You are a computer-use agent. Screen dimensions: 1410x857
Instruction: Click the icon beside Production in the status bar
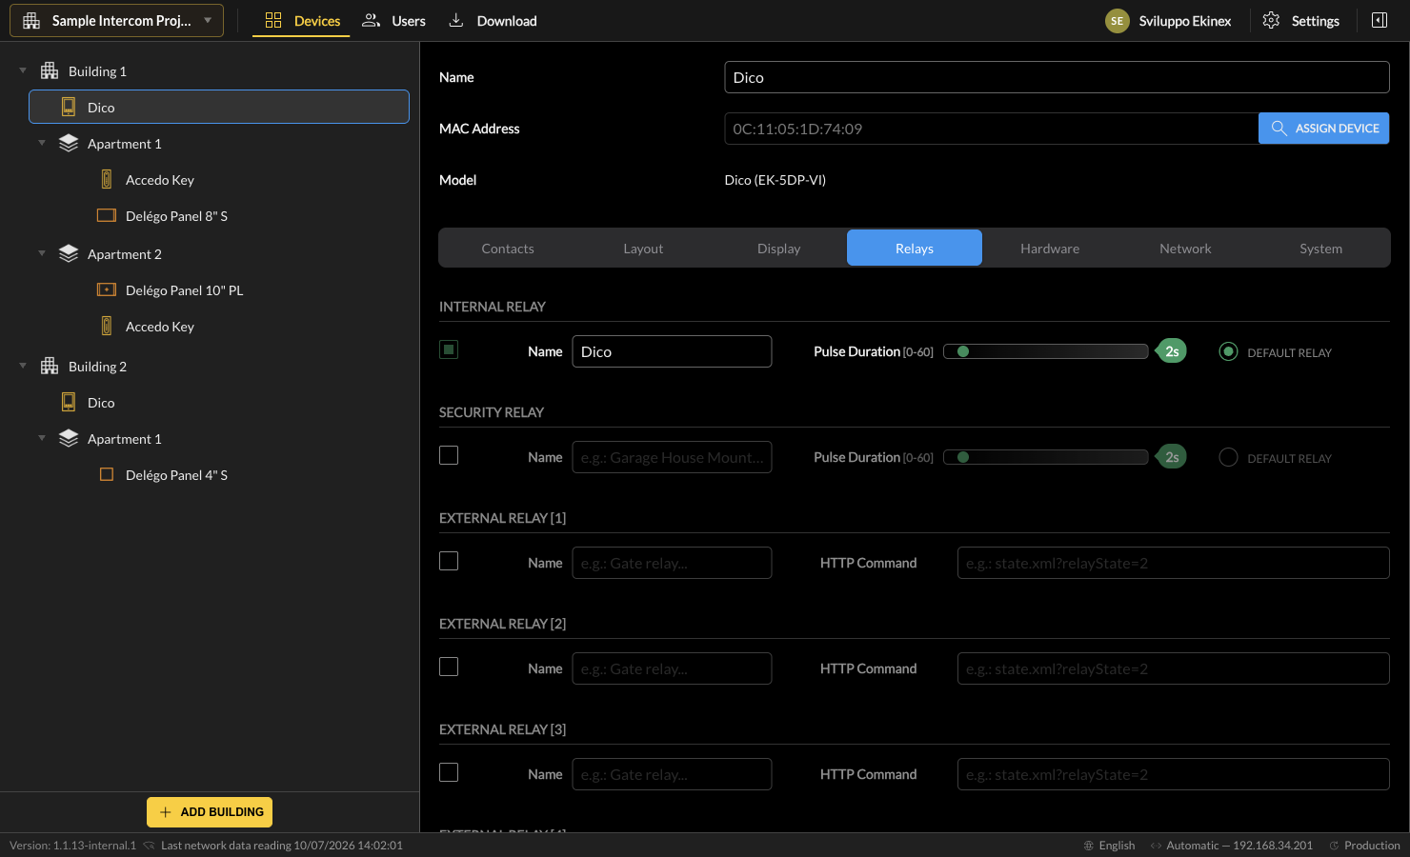pos(1335,846)
